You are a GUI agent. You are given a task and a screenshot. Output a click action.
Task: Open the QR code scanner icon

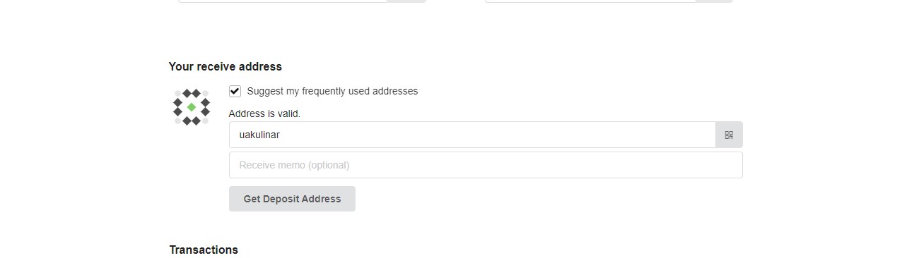coord(729,135)
